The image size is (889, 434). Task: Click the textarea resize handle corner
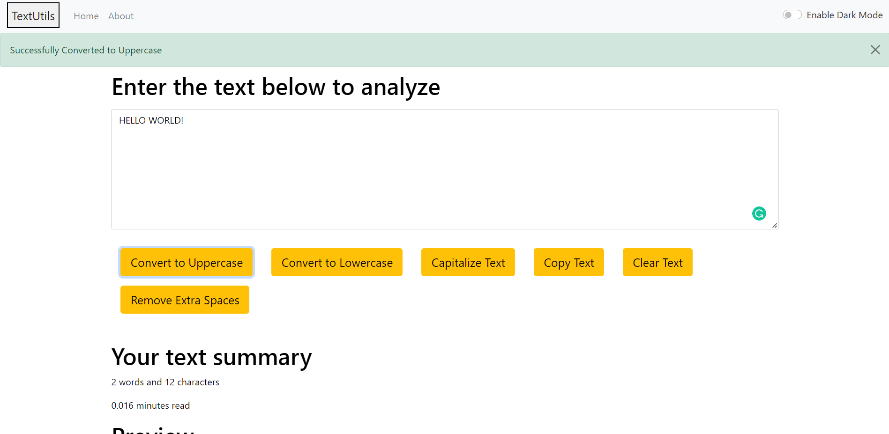(x=775, y=226)
